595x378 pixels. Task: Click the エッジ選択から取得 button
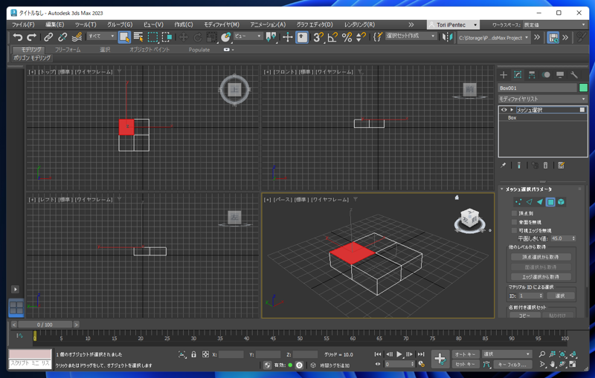tap(541, 277)
